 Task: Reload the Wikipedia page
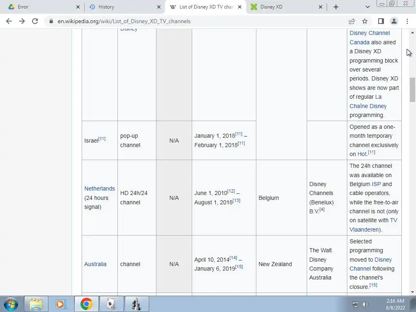coord(35,21)
